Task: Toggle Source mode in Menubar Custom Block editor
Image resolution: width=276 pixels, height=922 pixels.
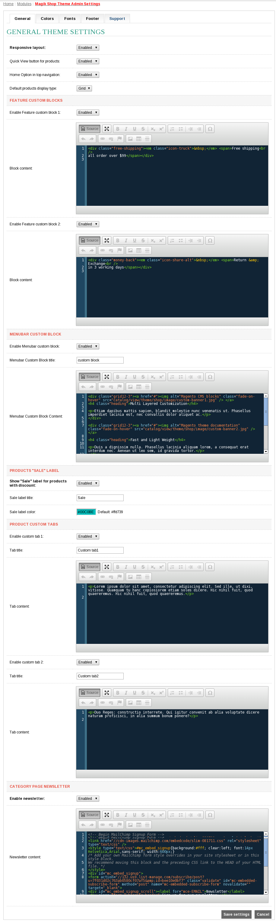Action: (90, 377)
